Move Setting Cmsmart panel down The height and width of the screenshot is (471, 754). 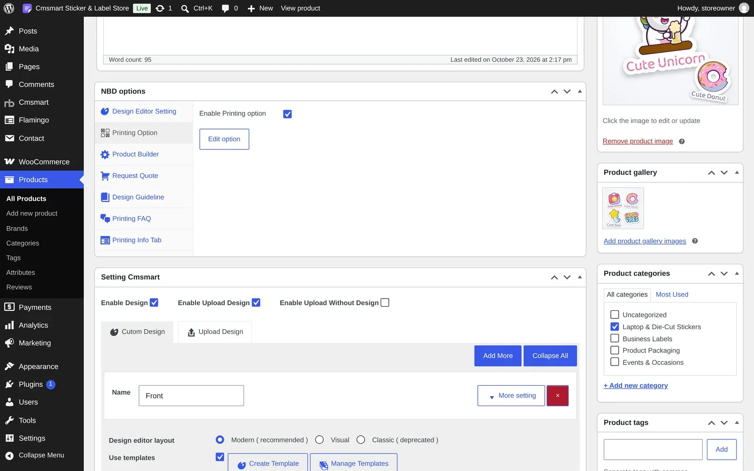click(x=567, y=277)
